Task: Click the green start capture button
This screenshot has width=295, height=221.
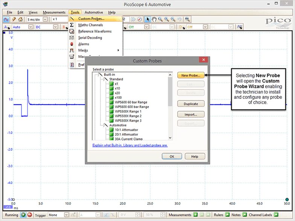Action: pos(23,215)
